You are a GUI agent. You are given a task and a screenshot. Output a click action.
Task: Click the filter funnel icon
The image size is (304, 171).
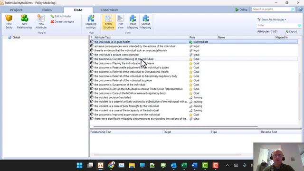pyautogui.click(x=299, y=25)
